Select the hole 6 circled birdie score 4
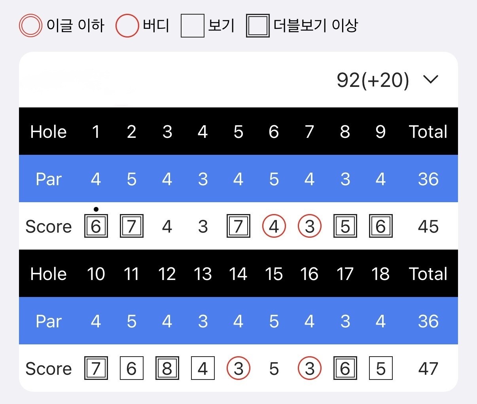This screenshot has height=404, width=477. 274,226
